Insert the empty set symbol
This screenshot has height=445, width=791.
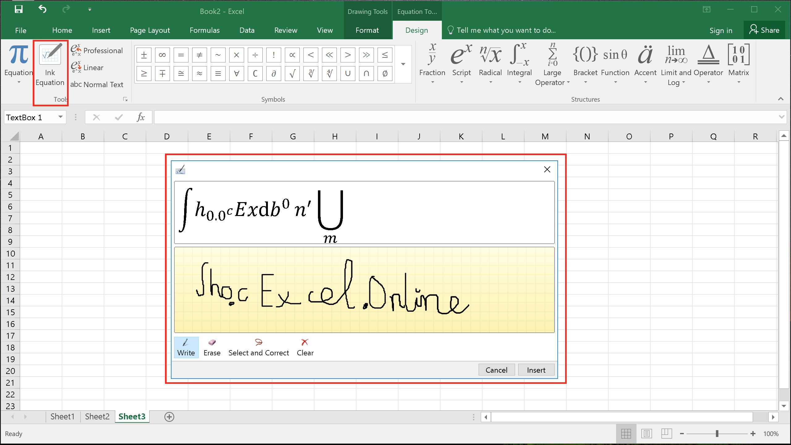click(385, 74)
